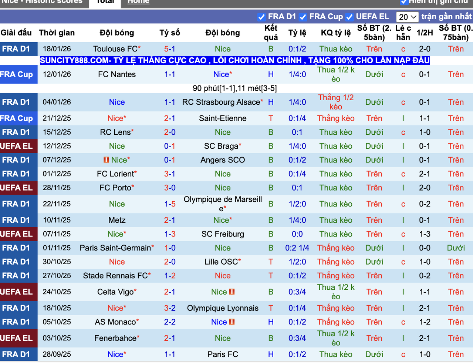Open SC Freiburg team link
Image resolution: width=473 pixels, height=363 pixels.
pos(223,234)
